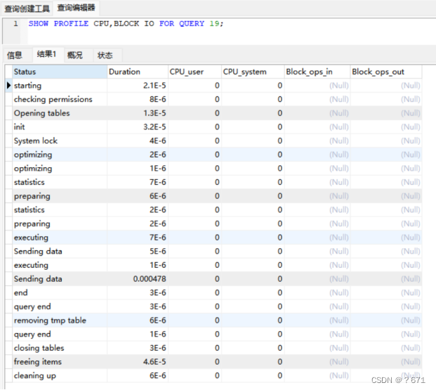Select the 'removing tmp table' cell

[50, 320]
